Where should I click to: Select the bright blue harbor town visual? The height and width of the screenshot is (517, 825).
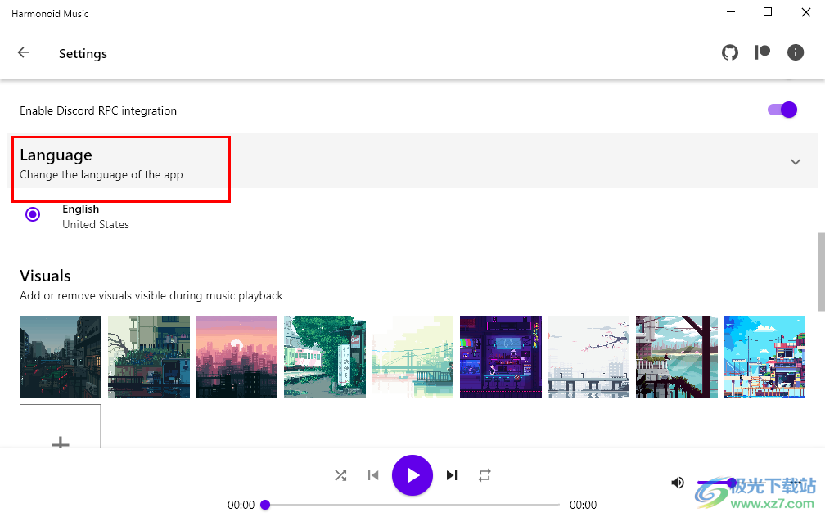point(764,357)
